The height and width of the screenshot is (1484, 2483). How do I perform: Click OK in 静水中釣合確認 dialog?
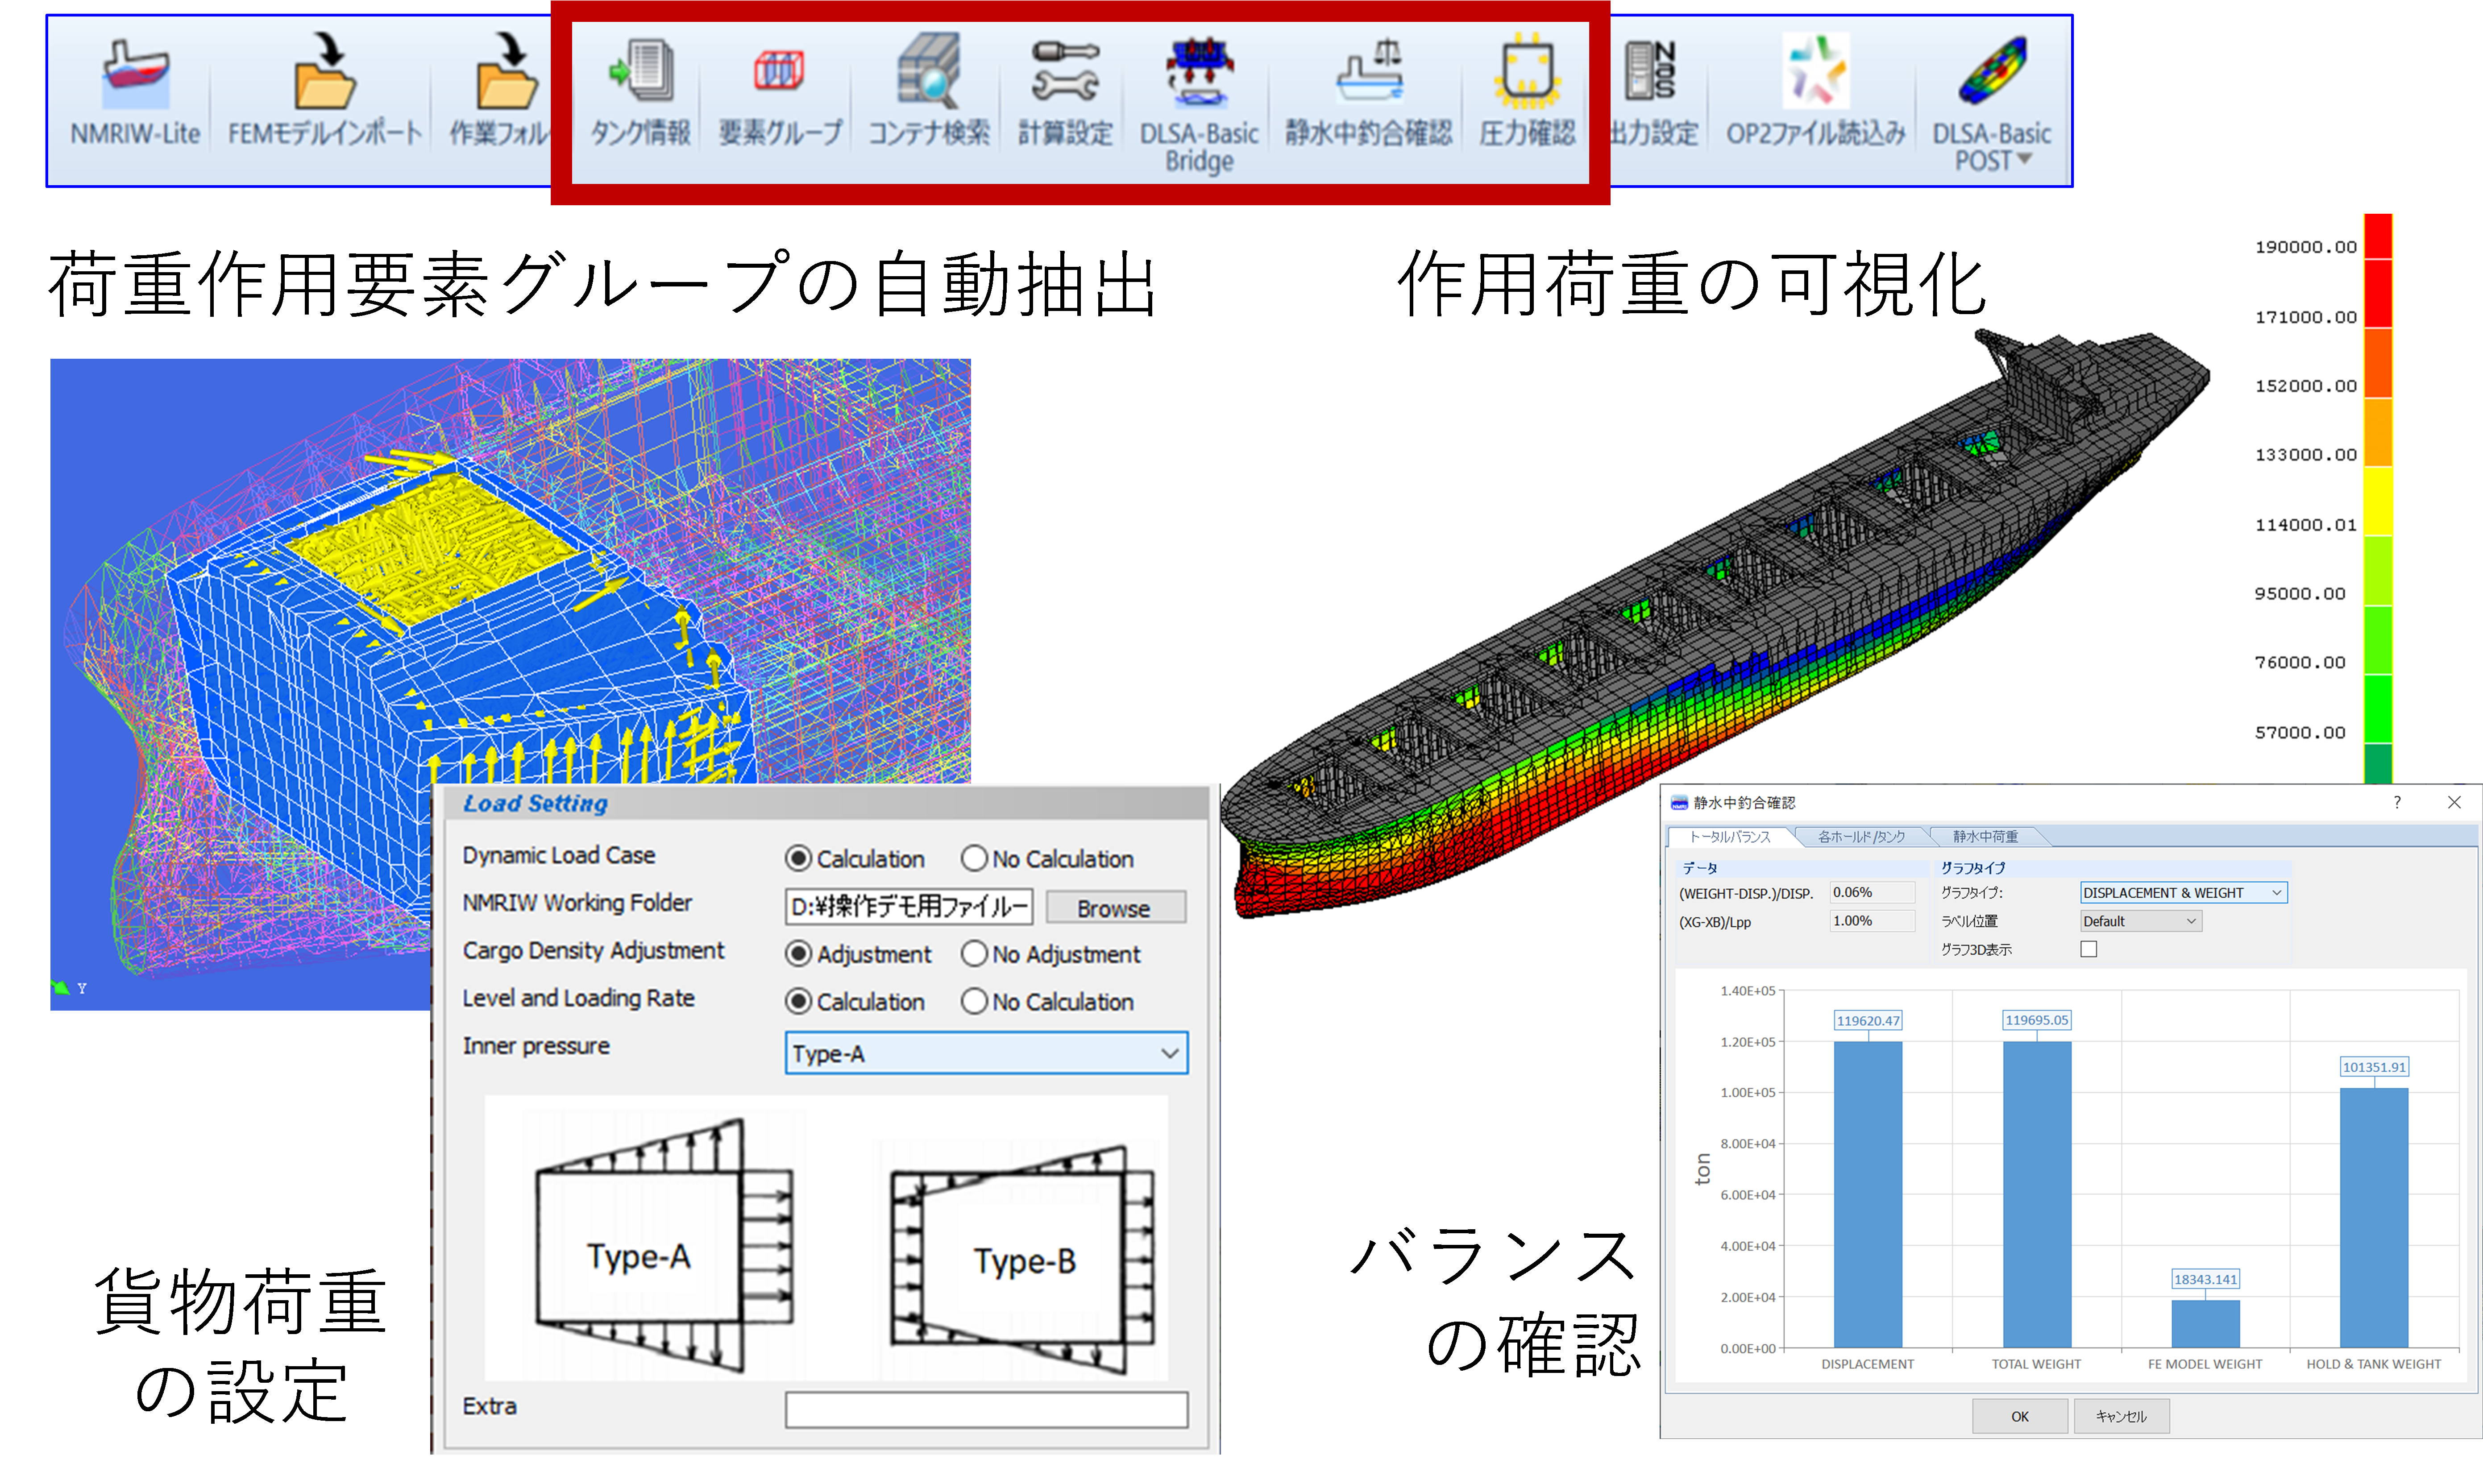click(x=2020, y=1416)
